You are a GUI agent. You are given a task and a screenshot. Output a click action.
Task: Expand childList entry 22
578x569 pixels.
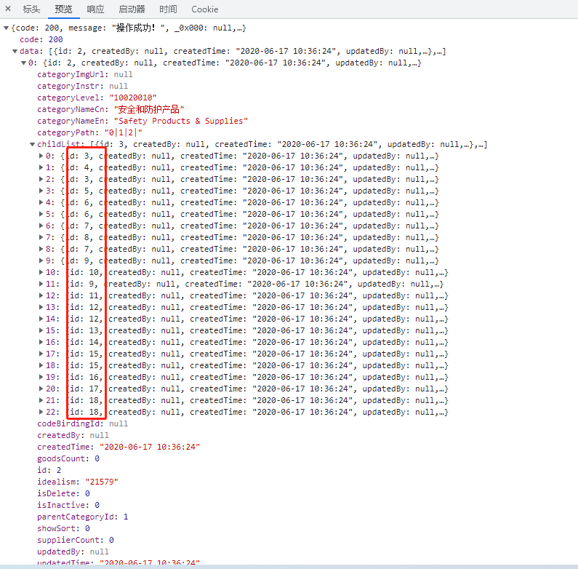click(x=41, y=412)
